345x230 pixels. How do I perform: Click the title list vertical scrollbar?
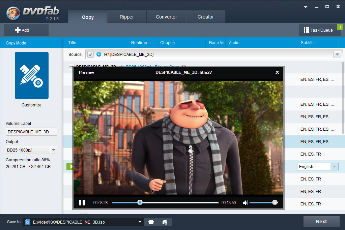(x=343, y=98)
